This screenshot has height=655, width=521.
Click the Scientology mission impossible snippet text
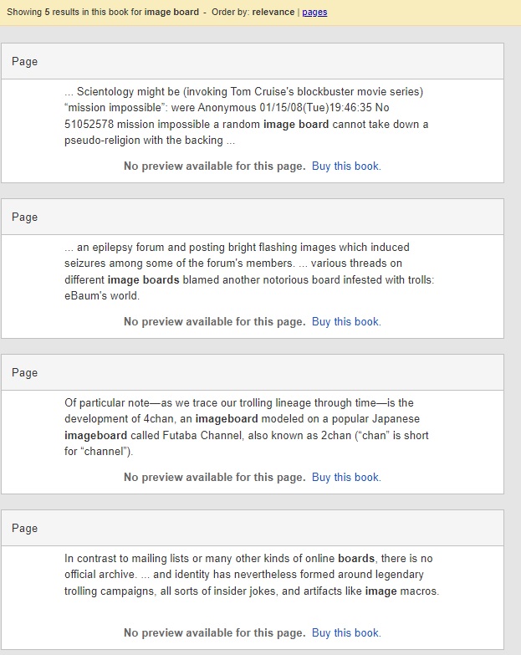coord(246,115)
